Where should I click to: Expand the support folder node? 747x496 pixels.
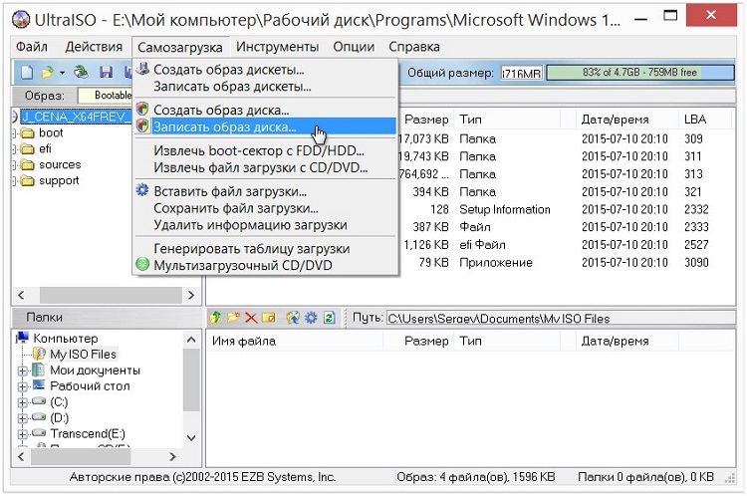coord(14,181)
